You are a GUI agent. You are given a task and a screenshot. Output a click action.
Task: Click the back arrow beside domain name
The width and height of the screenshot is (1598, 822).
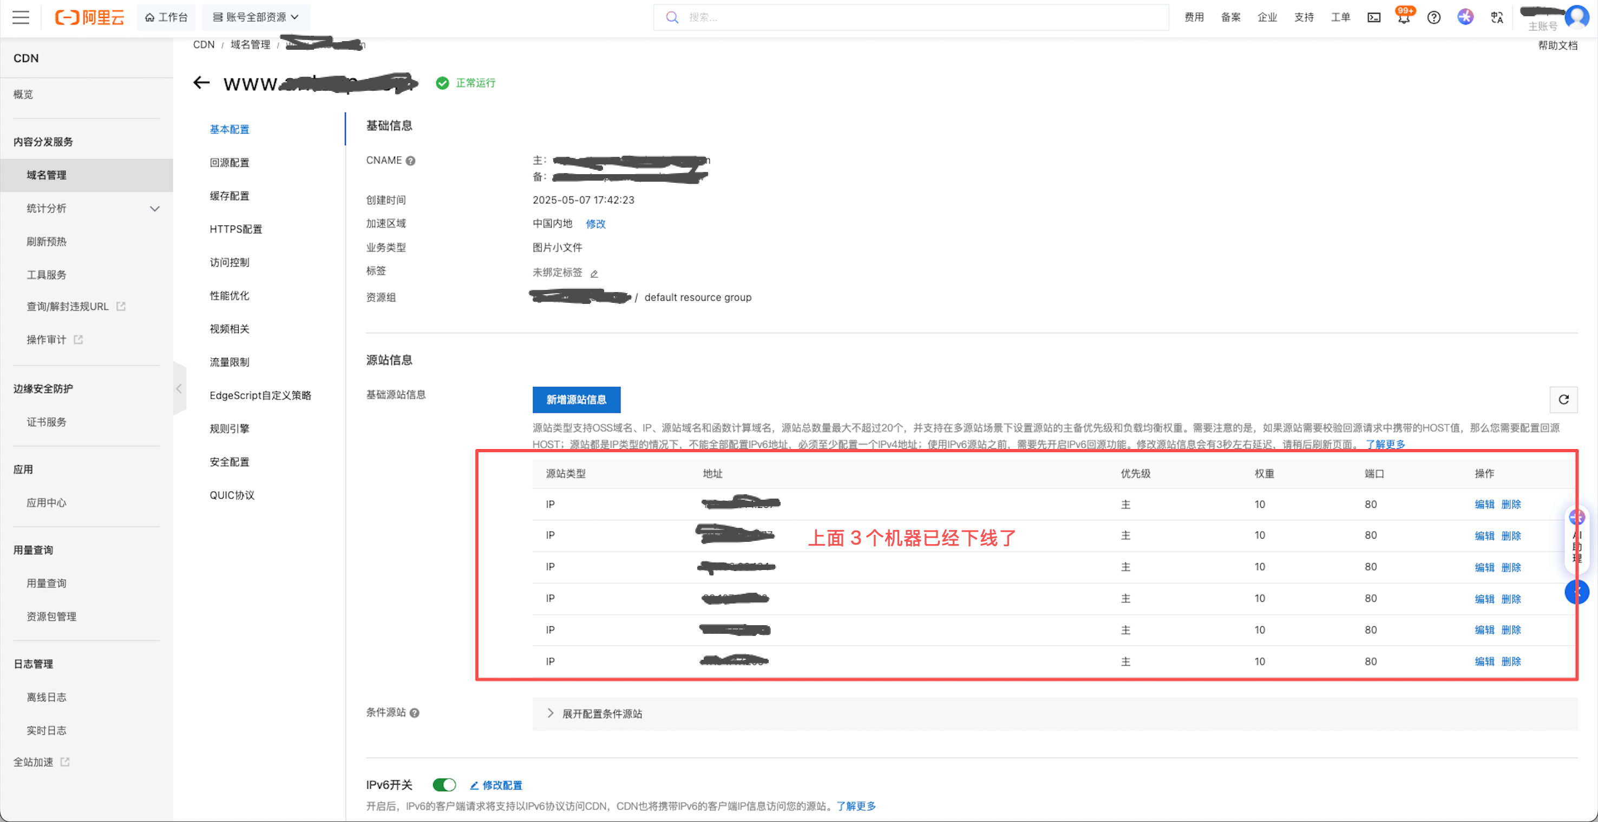(201, 82)
